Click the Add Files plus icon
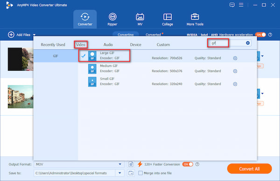 pyautogui.click(x=11, y=35)
